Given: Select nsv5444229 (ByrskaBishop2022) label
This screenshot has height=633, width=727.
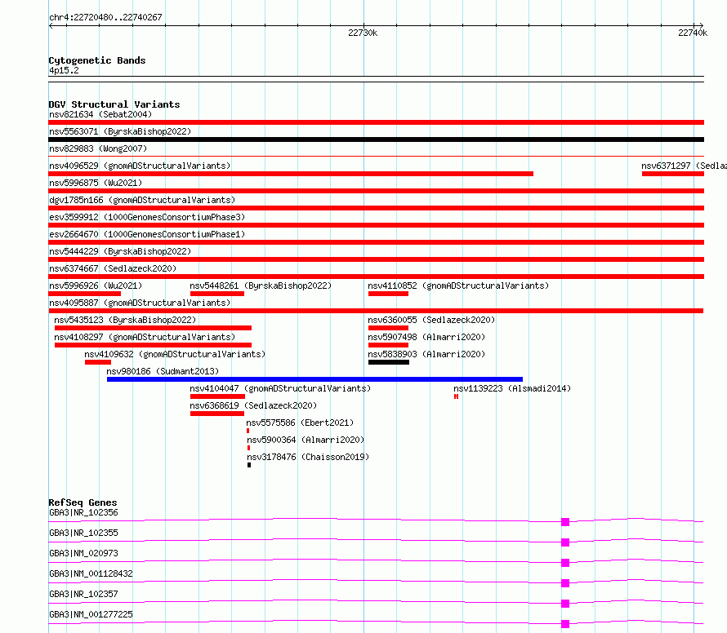Looking at the screenshot, I should (120, 251).
